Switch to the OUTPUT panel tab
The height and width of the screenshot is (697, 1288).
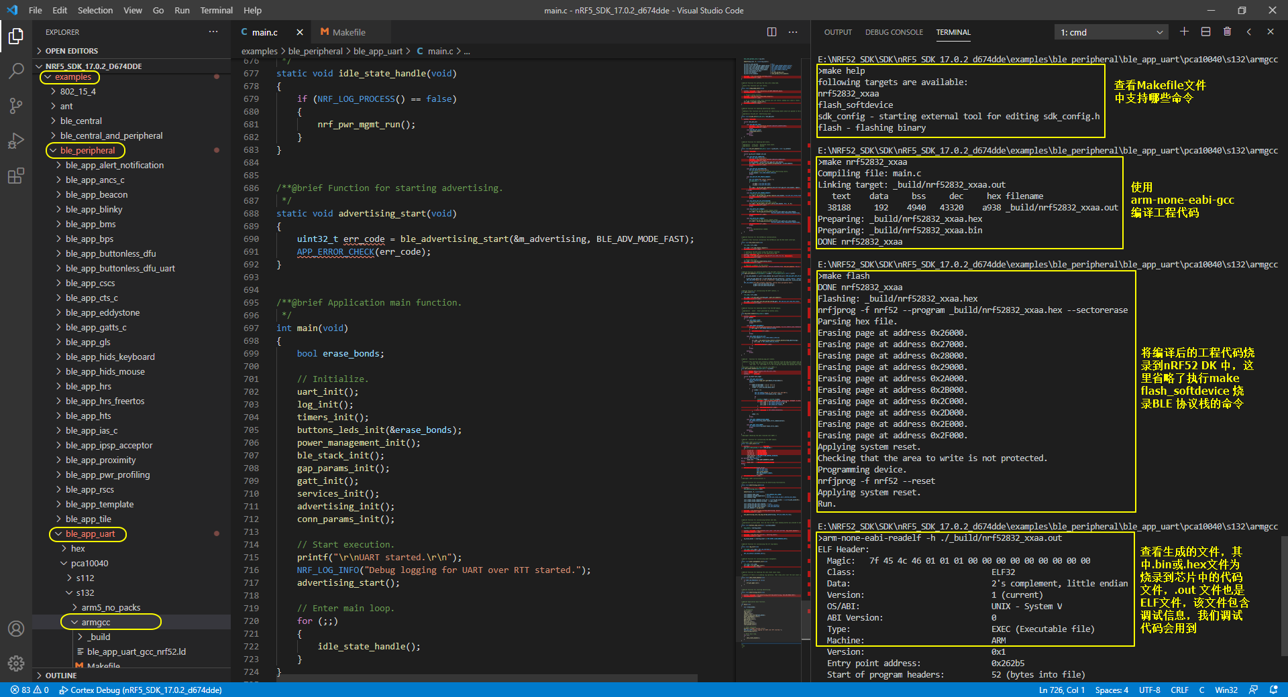[x=838, y=32]
